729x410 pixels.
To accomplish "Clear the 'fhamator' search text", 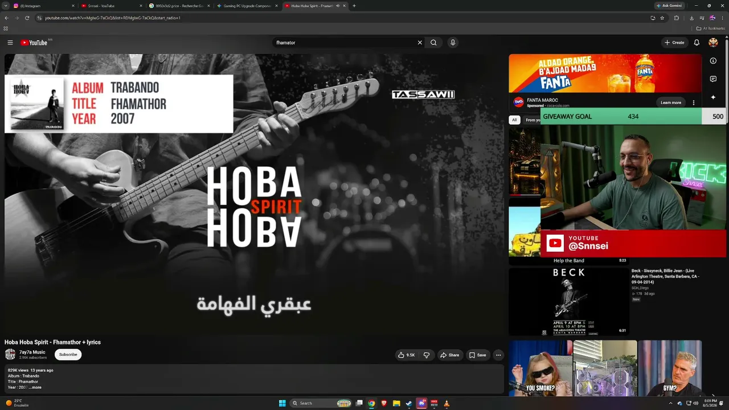I will (x=420, y=43).
